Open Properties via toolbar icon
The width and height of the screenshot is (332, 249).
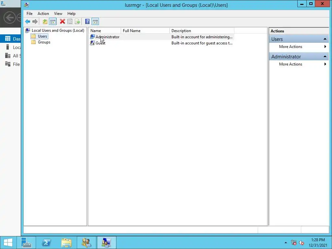click(70, 22)
